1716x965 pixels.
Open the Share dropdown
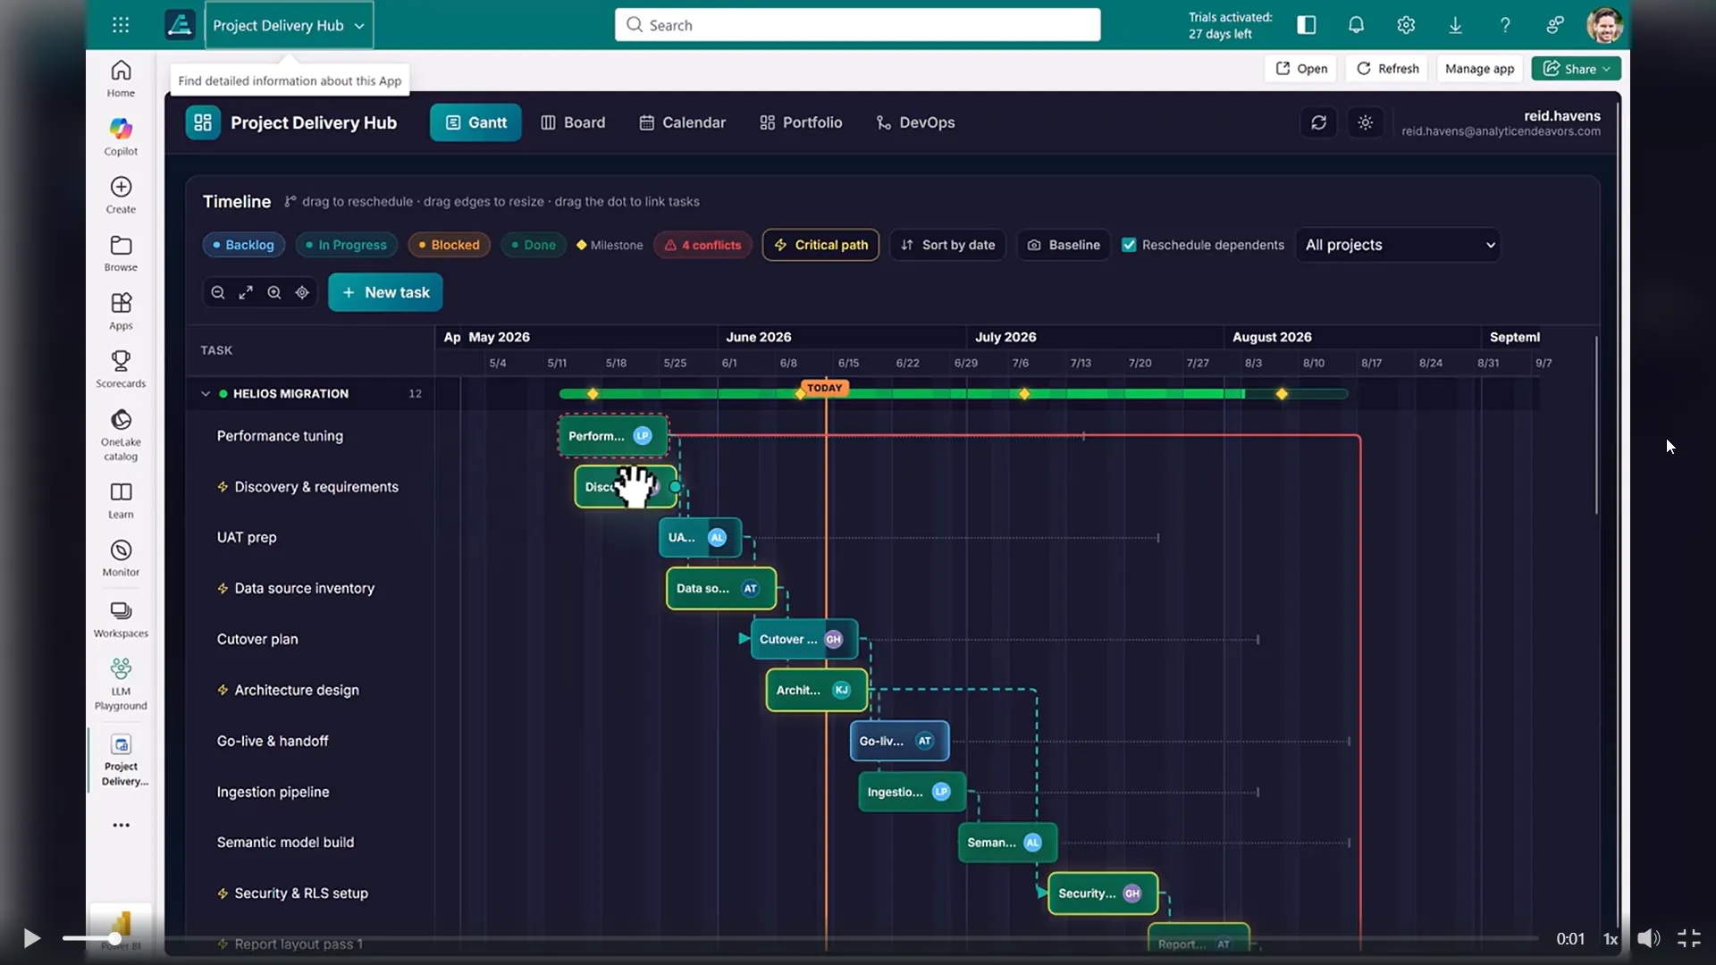(1576, 69)
